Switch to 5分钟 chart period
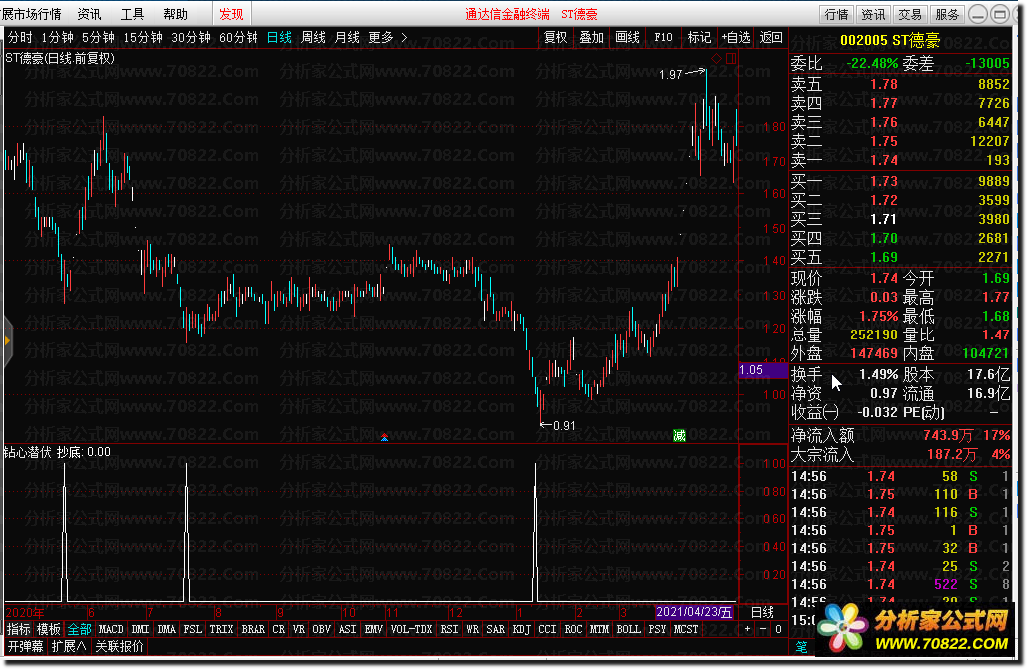The image size is (1028, 669). [x=99, y=37]
